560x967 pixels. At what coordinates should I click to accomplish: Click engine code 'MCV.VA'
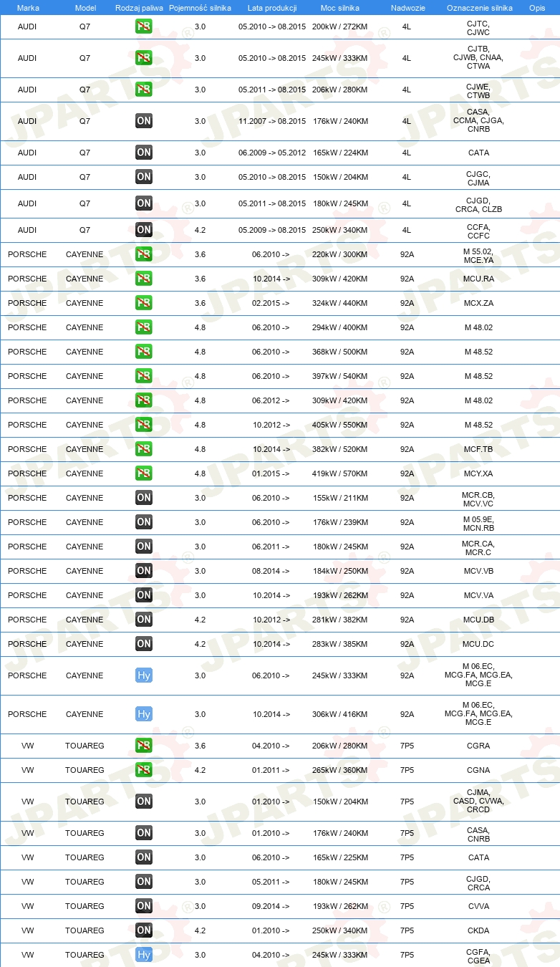[x=478, y=595]
